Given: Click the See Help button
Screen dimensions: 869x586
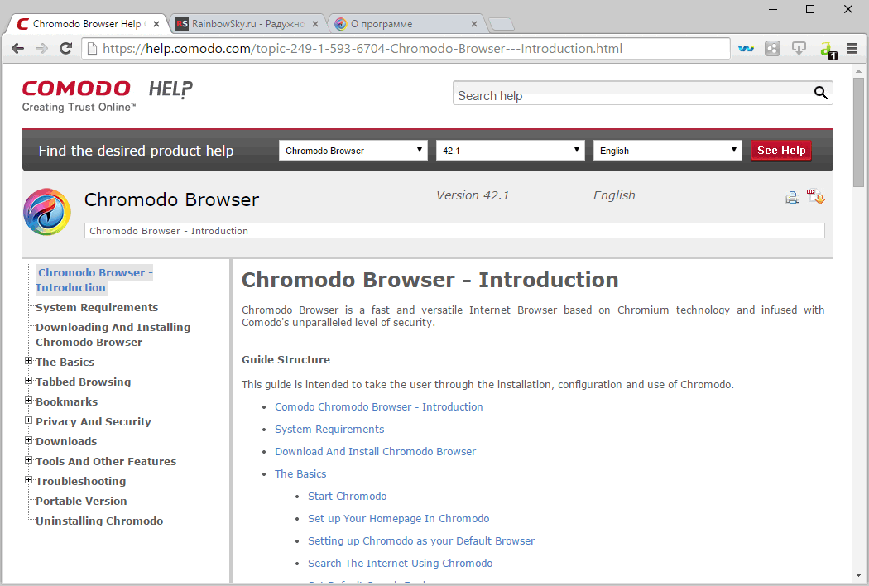Looking at the screenshot, I should pyautogui.click(x=781, y=151).
